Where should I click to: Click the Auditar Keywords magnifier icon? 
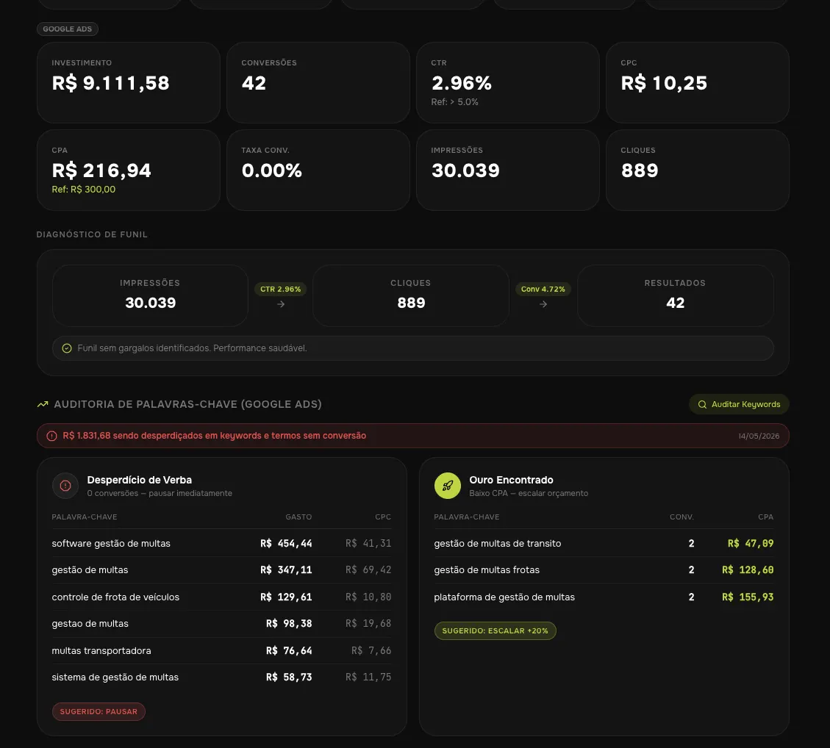pos(702,404)
